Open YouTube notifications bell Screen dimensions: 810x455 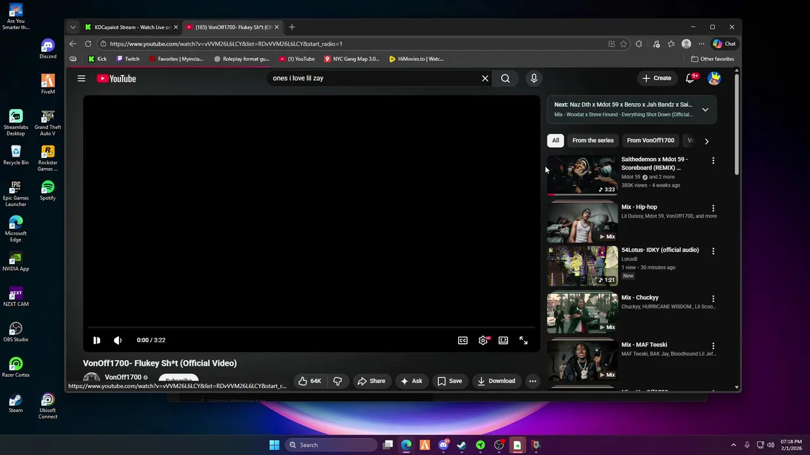coord(690,78)
